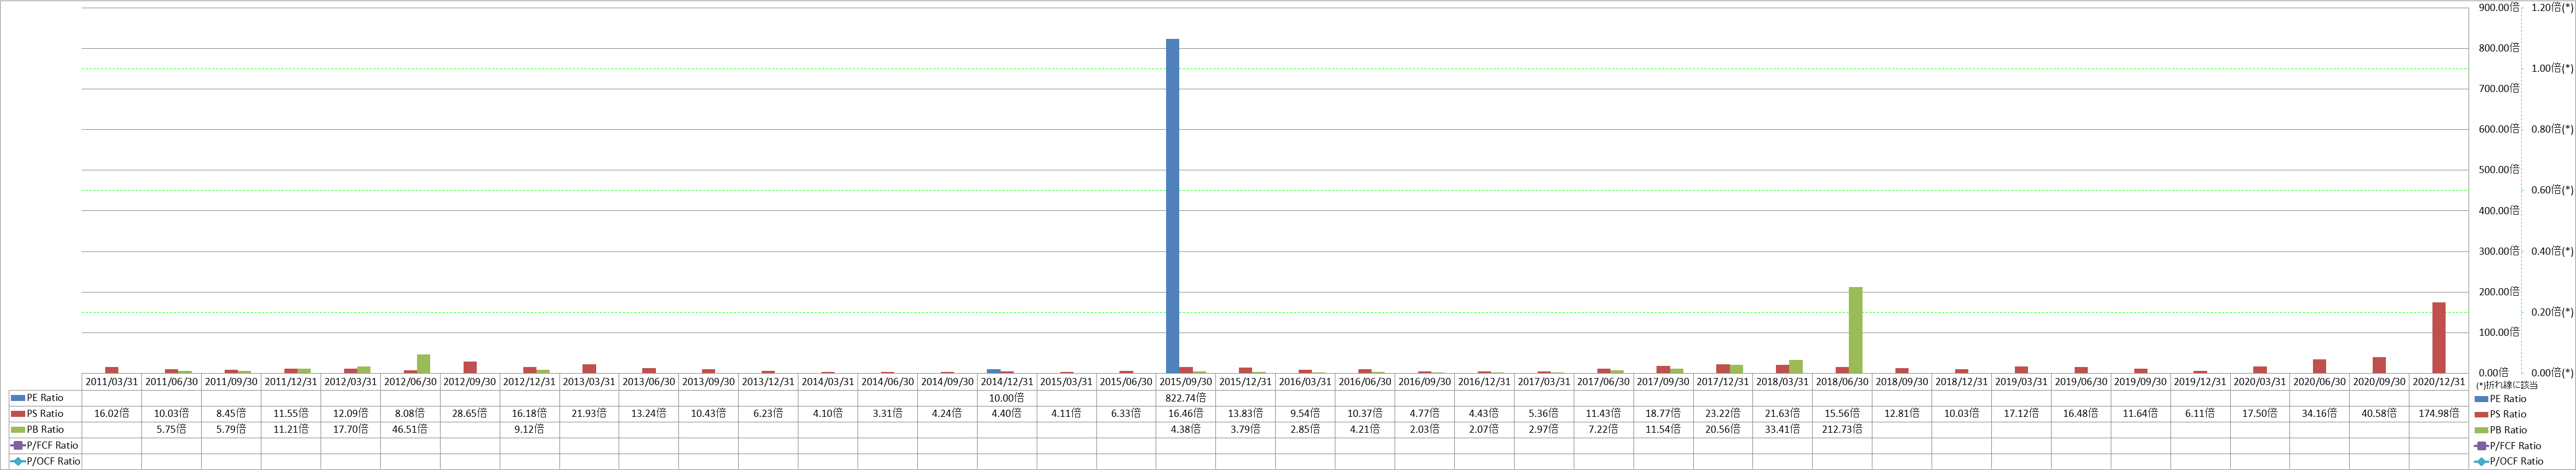Viewport: 2576px width, 470px height.
Task: Click PS Ratio entry in right-side chart legend
Action: (2509, 414)
